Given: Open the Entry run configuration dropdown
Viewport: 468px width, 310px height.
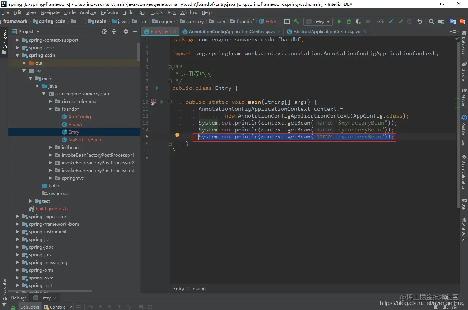Looking at the screenshot, I should (x=318, y=22).
